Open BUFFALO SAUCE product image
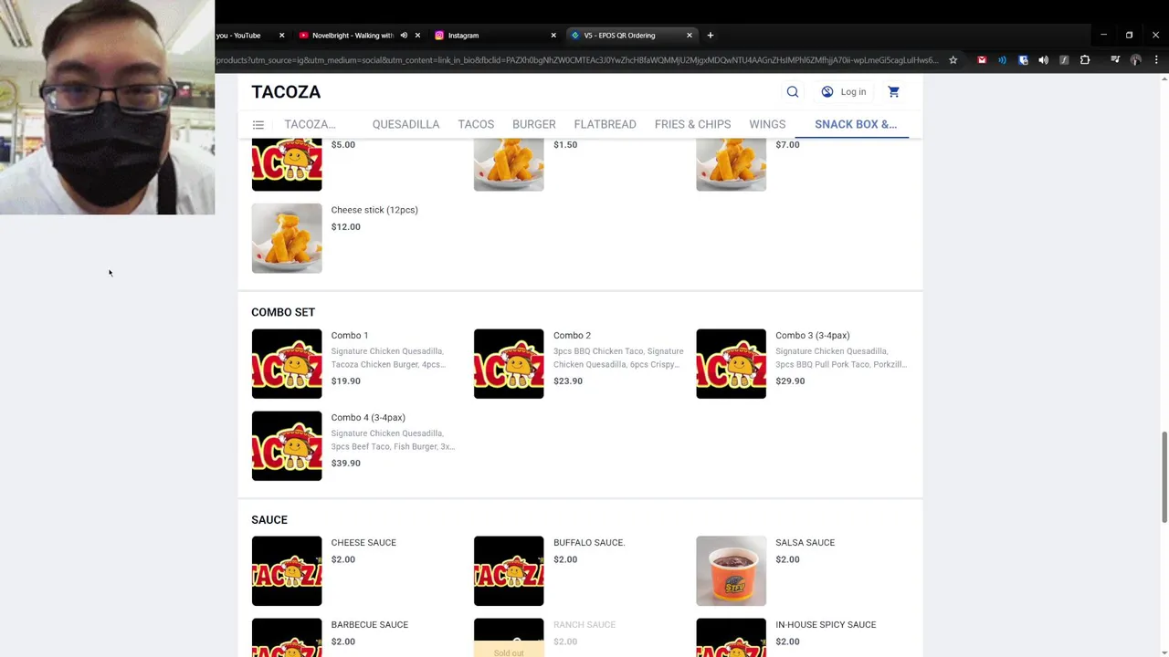The image size is (1169, 657). coord(509,570)
